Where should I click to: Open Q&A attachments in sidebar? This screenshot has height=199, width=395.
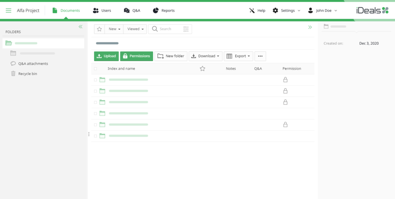click(33, 64)
